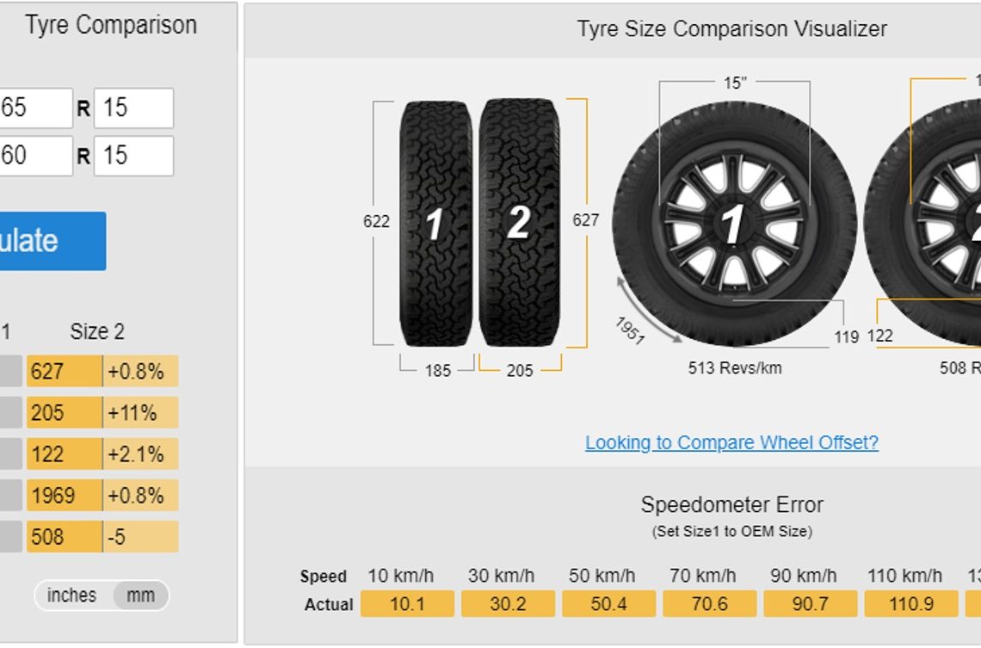Click the rim size field beside 65
This screenshot has width=981, height=648.
[x=133, y=108]
